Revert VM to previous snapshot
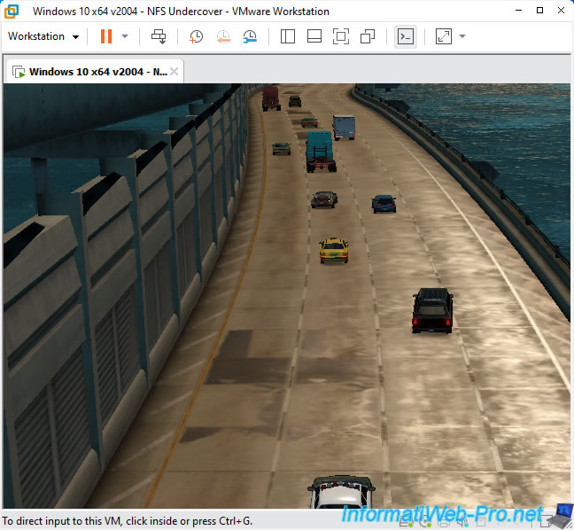Viewport: 574px width, 530px height. click(x=223, y=36)
